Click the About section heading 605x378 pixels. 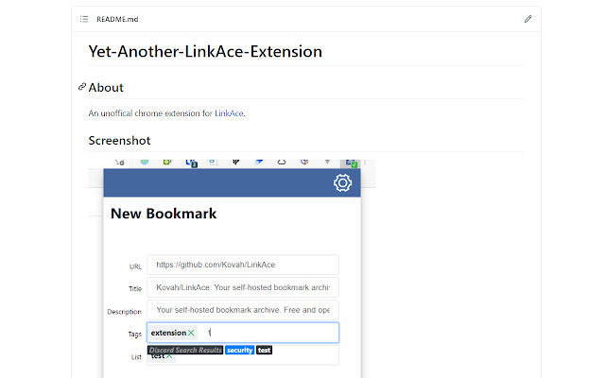(x=106, y=87)
